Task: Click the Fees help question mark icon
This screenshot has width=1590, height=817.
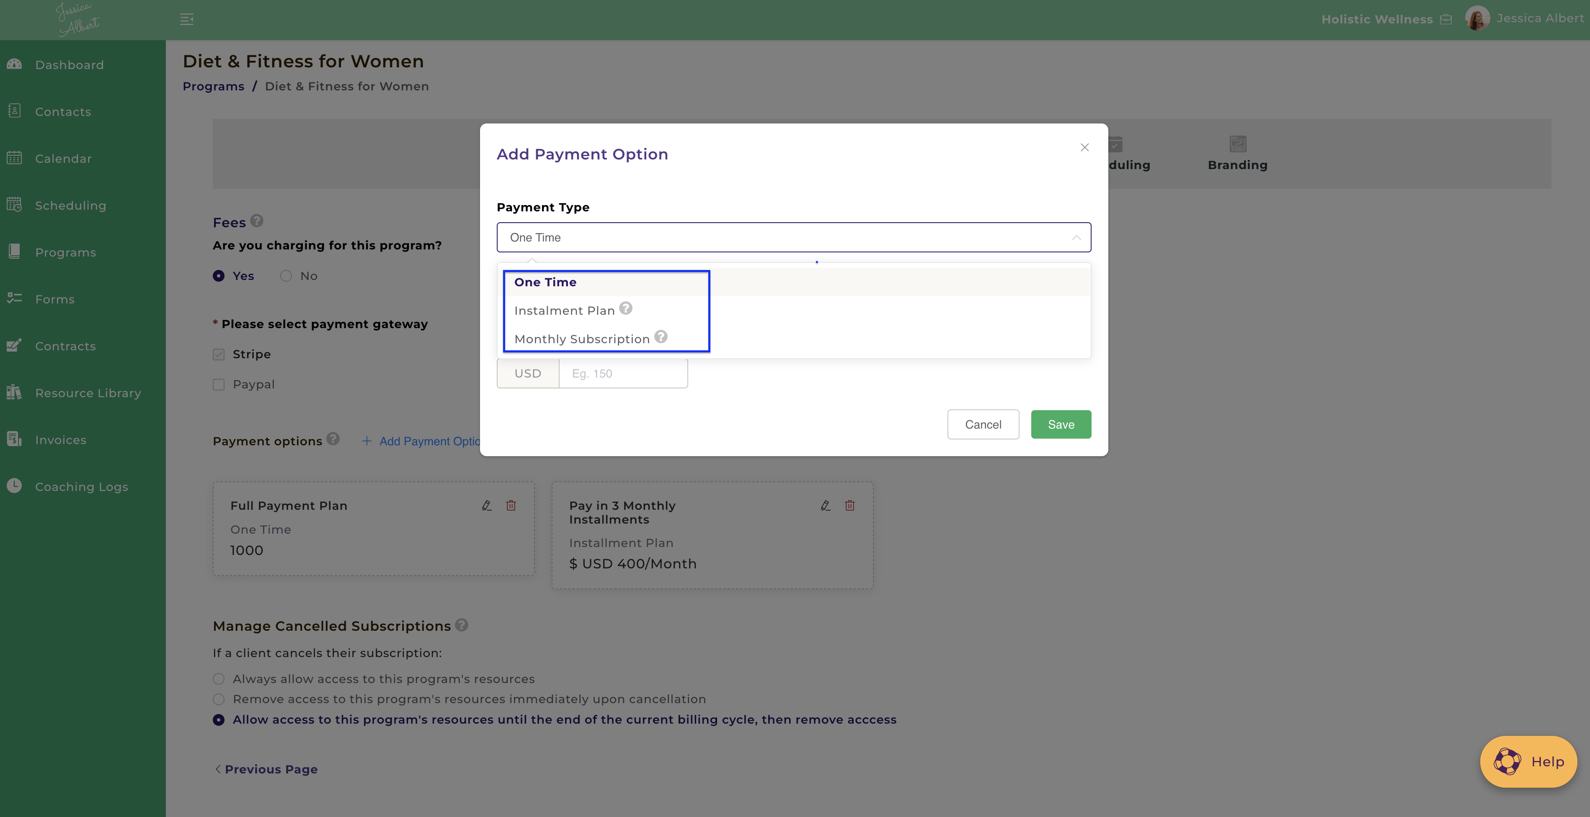Action: click(257, 220)
